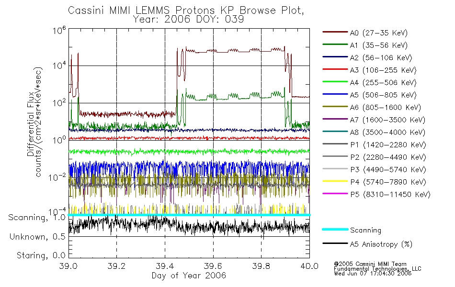Click the A3 (106-255 KeV) legend label

pos(383,70)
